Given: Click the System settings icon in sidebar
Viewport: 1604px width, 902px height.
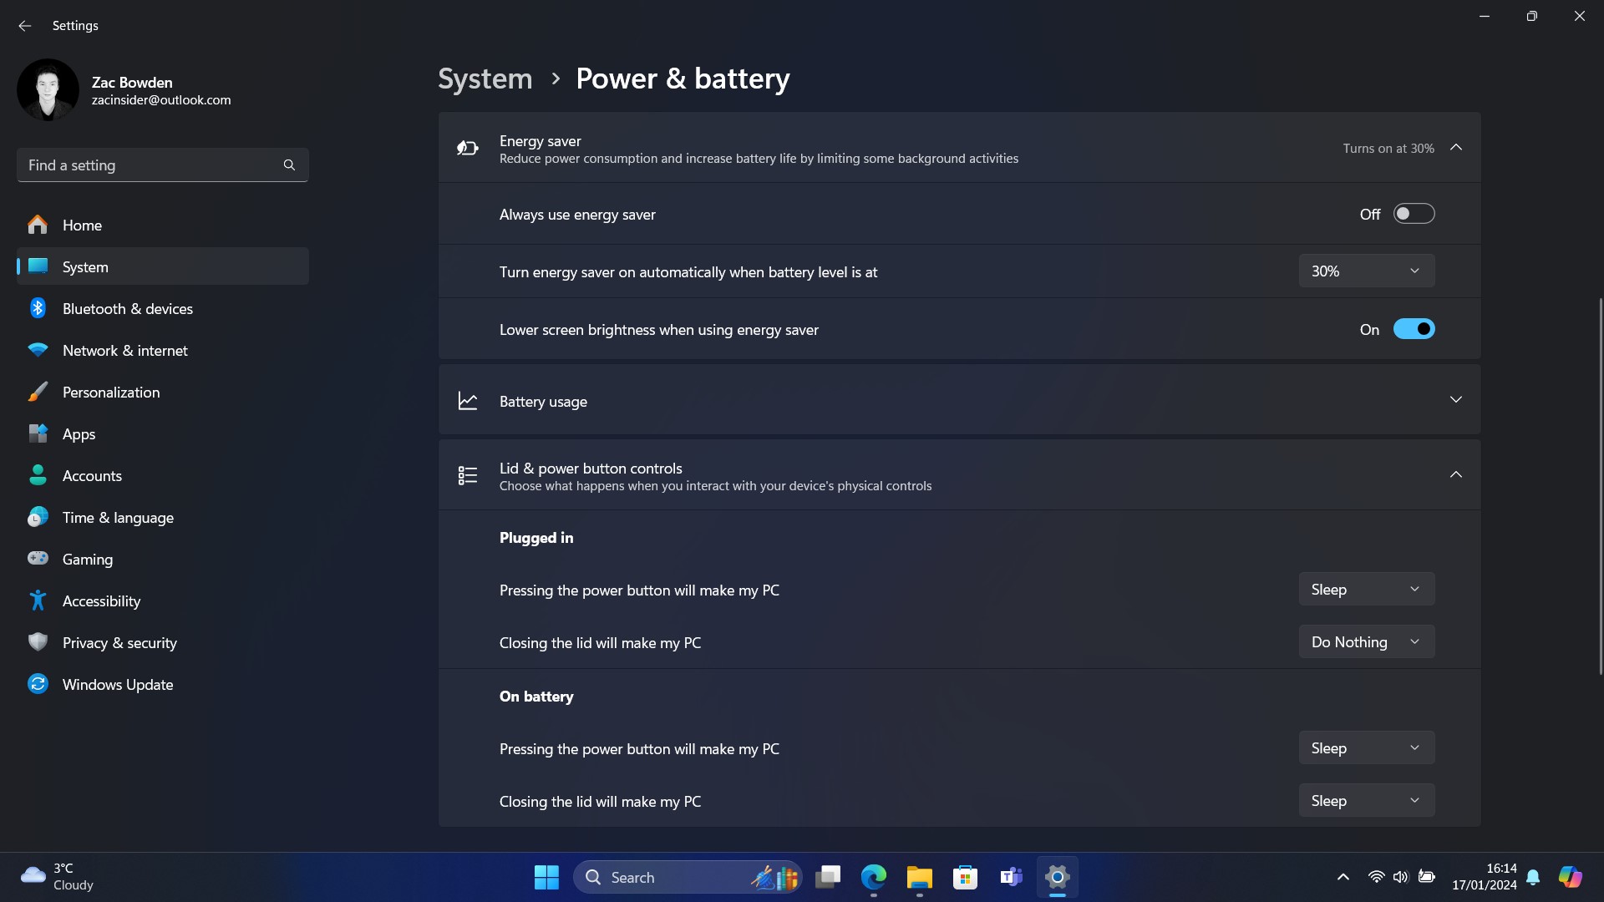Looking at the screenshot, I should tap(38, 266).
